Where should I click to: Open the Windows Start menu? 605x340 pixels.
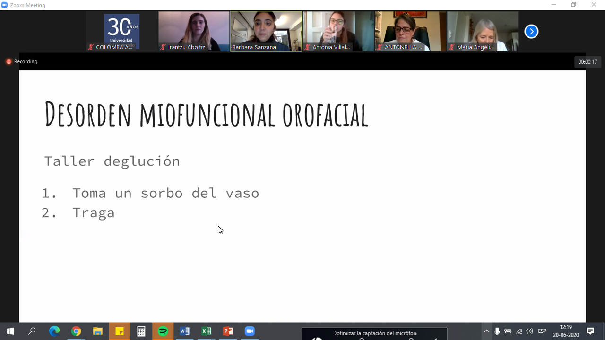click(10, 331)
